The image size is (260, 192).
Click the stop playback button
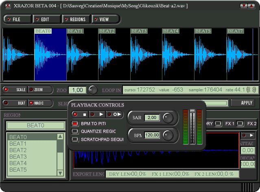pyautogui.click(x=81, y=114)
